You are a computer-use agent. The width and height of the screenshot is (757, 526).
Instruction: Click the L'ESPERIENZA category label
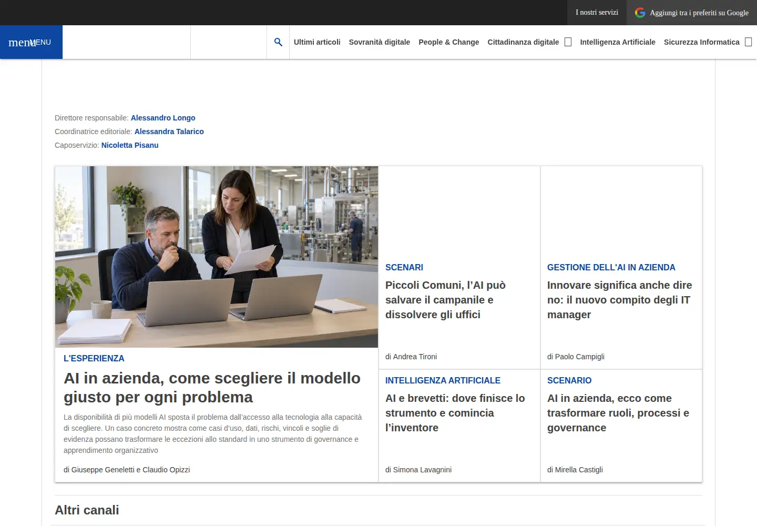[94, 358]
